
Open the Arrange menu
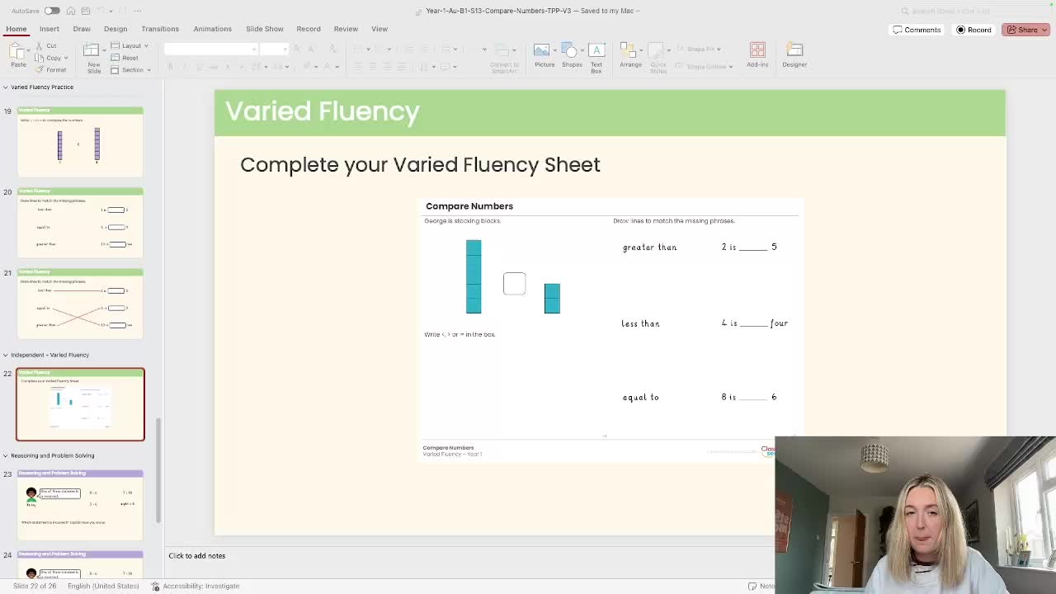(x=630, y=56)
